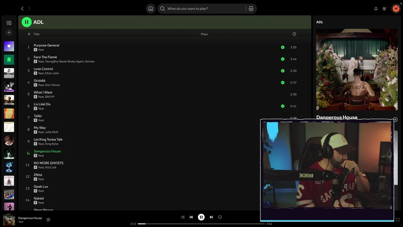Open artist link BNYX®
The height and width of the screenshot is (227, 403).
pyautogui.click(x=50, y=97)
